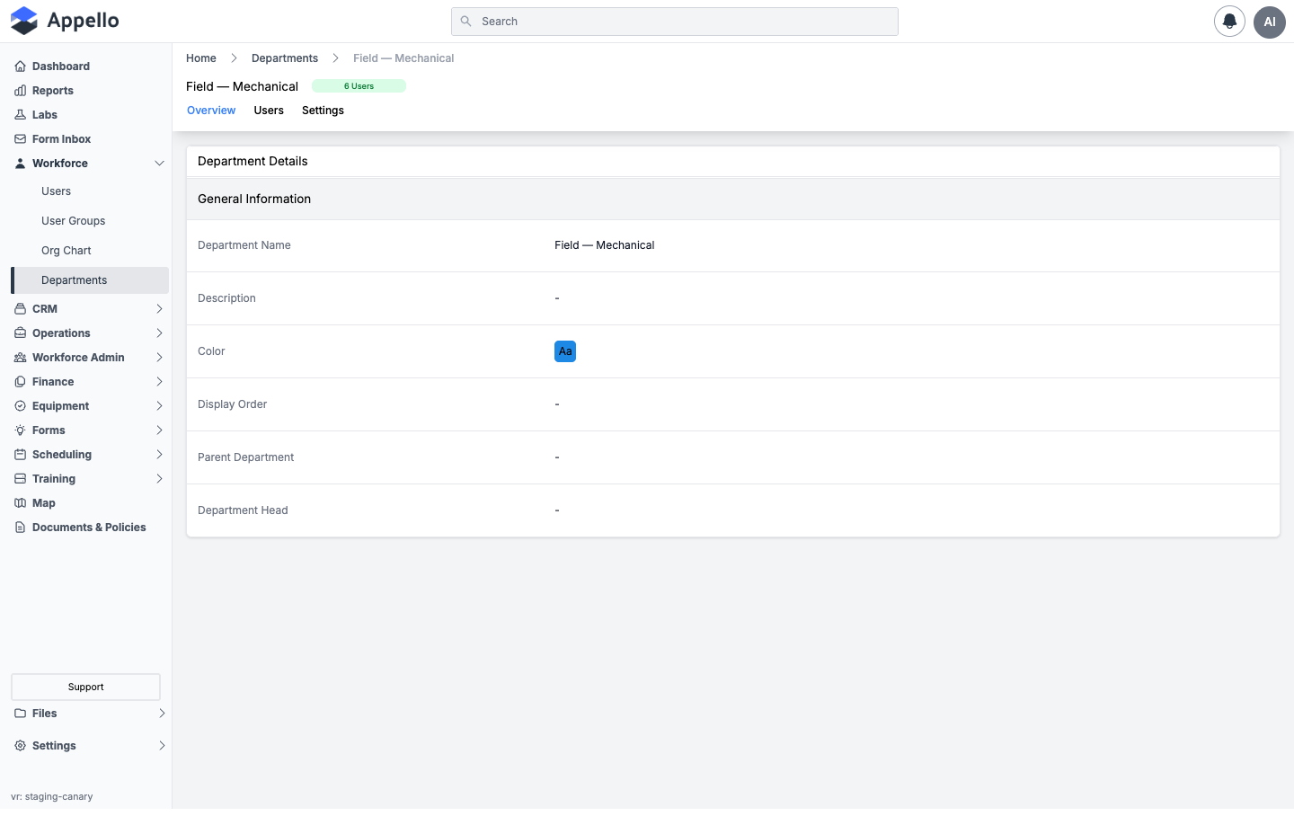
Task: Switch to the Overview tab
Action: (211, 111)
